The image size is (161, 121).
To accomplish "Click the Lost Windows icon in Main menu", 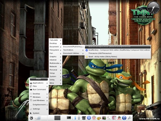I will pos(31,101).
